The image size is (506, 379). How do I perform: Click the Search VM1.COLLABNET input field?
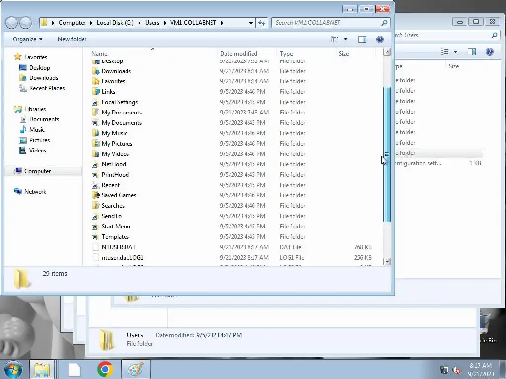326,23
